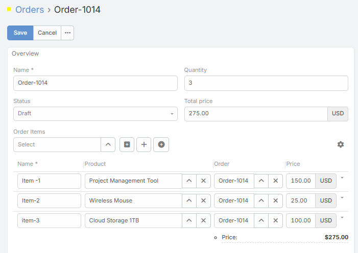Click the Total price field showing 275.00
The image size is (358, 253).
pos(255,114)
